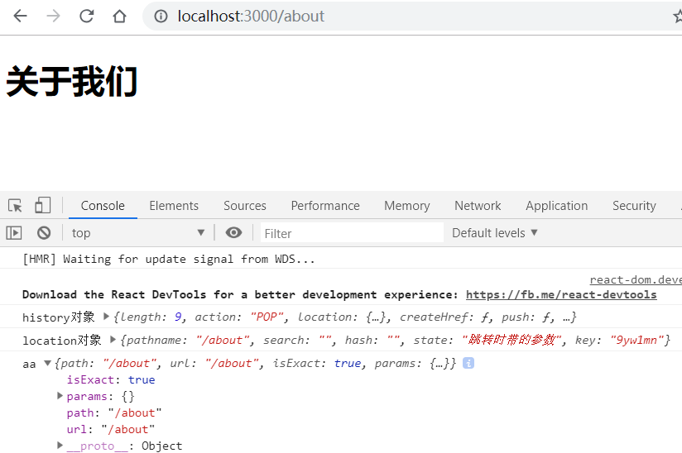This screenshot has height=453, width=682.
Task: Click the [HMR] Waiting for update message
Action: point(169,259)
